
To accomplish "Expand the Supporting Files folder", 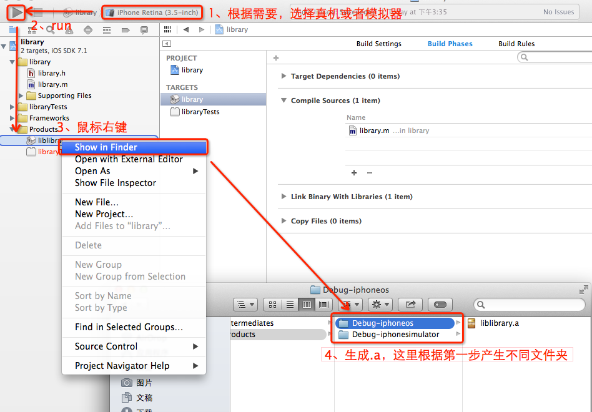I will 22,96.
